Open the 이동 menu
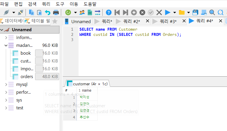Viewport: 227px width, 131px height. [74, 4]
